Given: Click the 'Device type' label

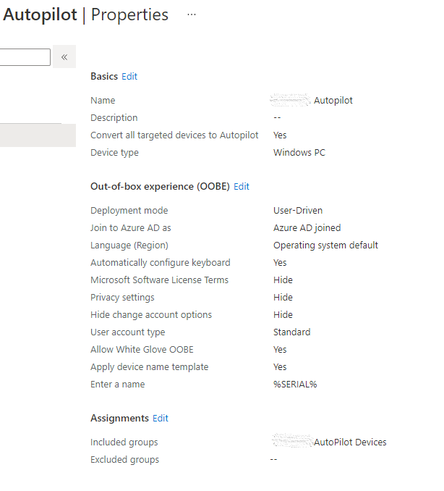Looking at the screenshot, I should [114, 153].
